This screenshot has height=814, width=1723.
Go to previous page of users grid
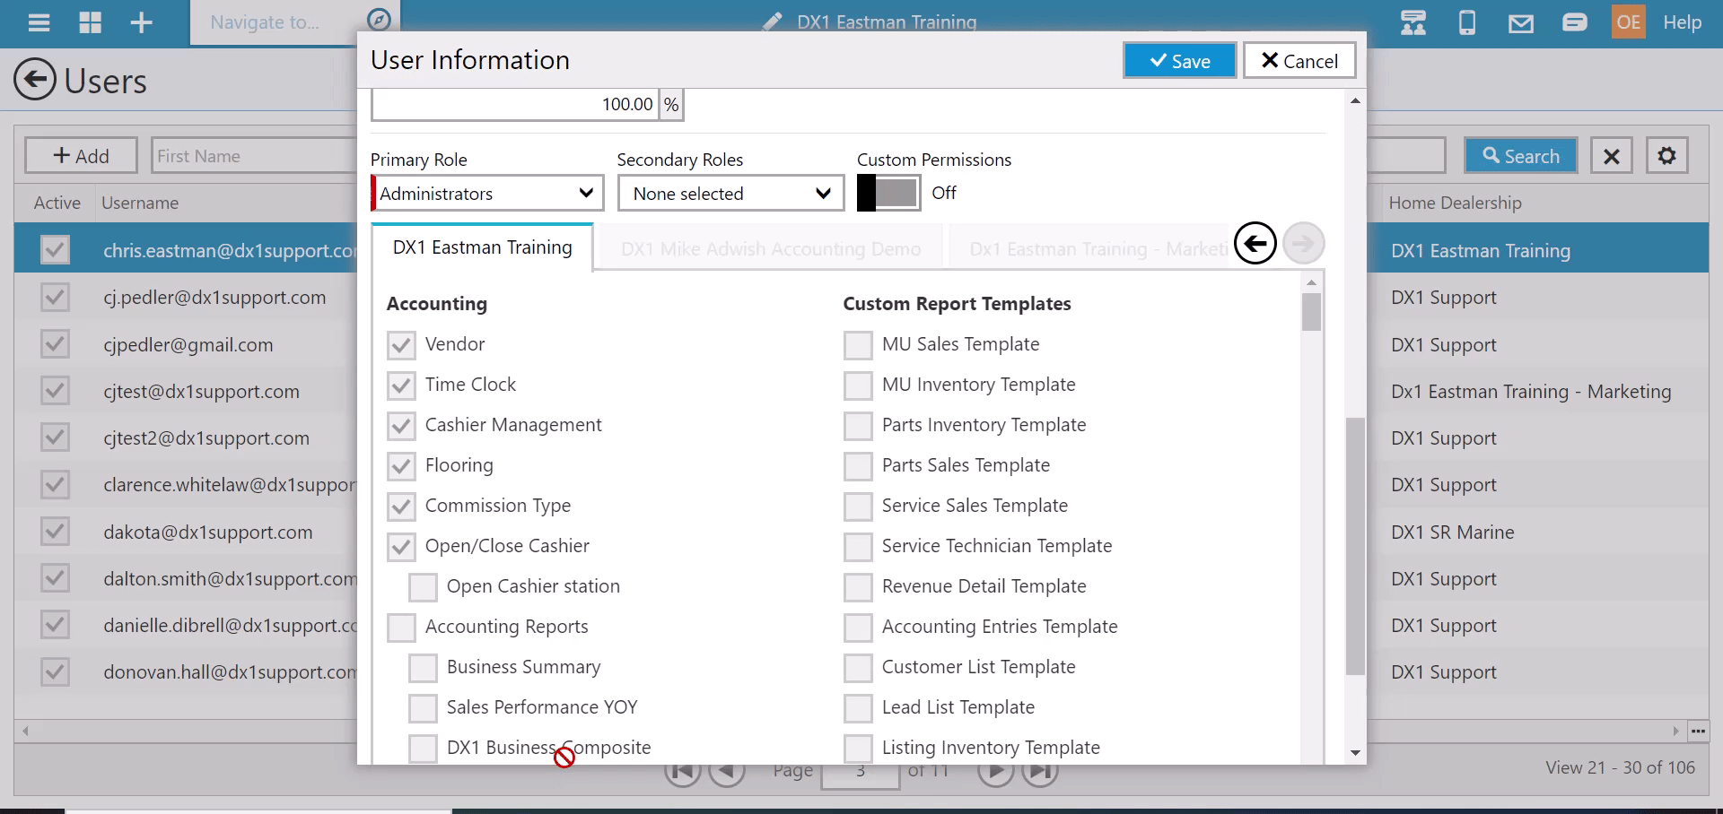coord(727,771)
